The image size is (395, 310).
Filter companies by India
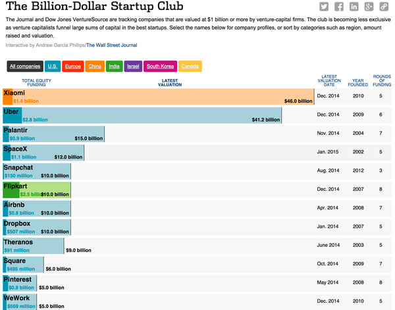[x=114, y=66]
